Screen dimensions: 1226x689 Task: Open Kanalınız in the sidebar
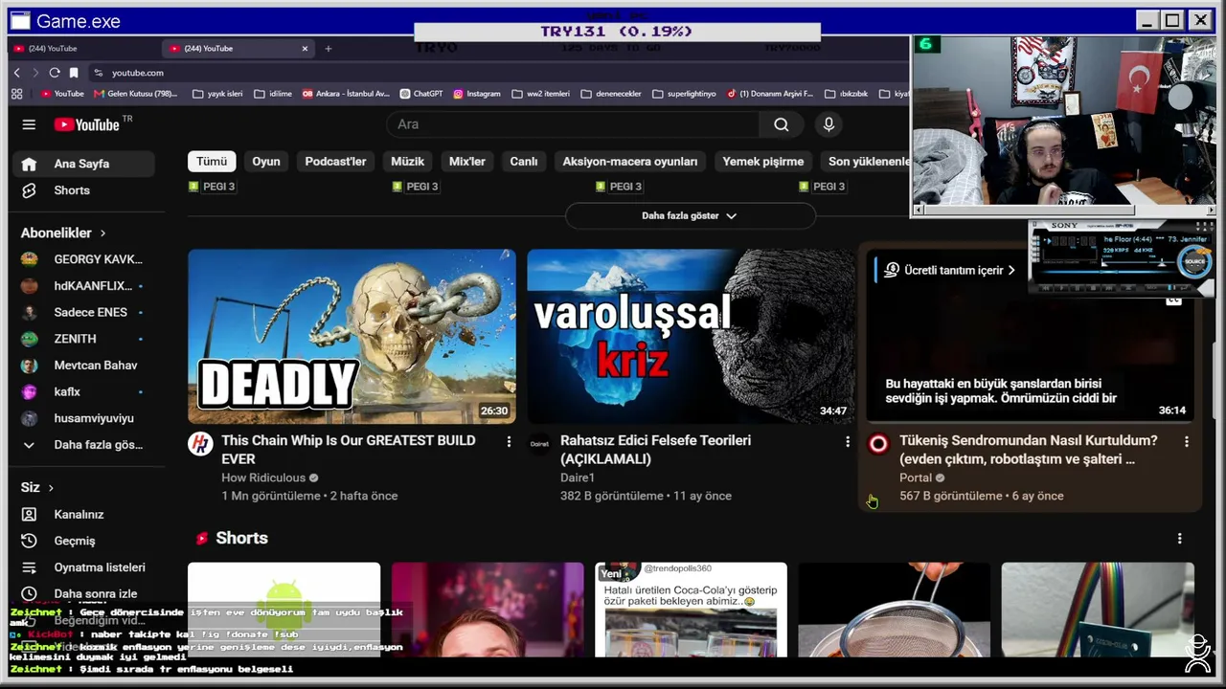[x=84, y=515]
